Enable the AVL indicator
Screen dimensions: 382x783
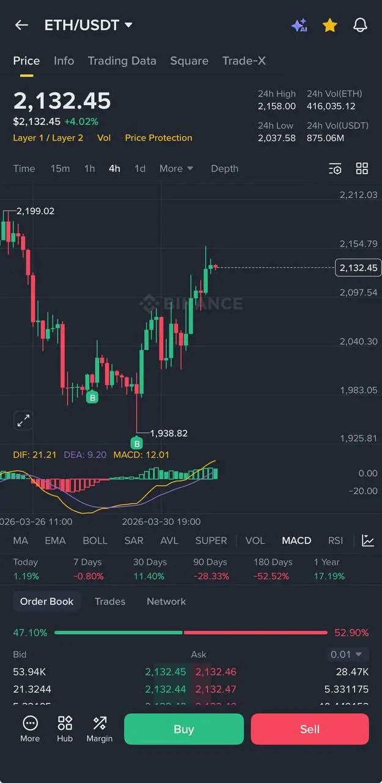click(x=169, y=541)
